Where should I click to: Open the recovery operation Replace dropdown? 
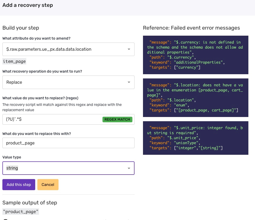pyautogui.click(x=68, y=82)
